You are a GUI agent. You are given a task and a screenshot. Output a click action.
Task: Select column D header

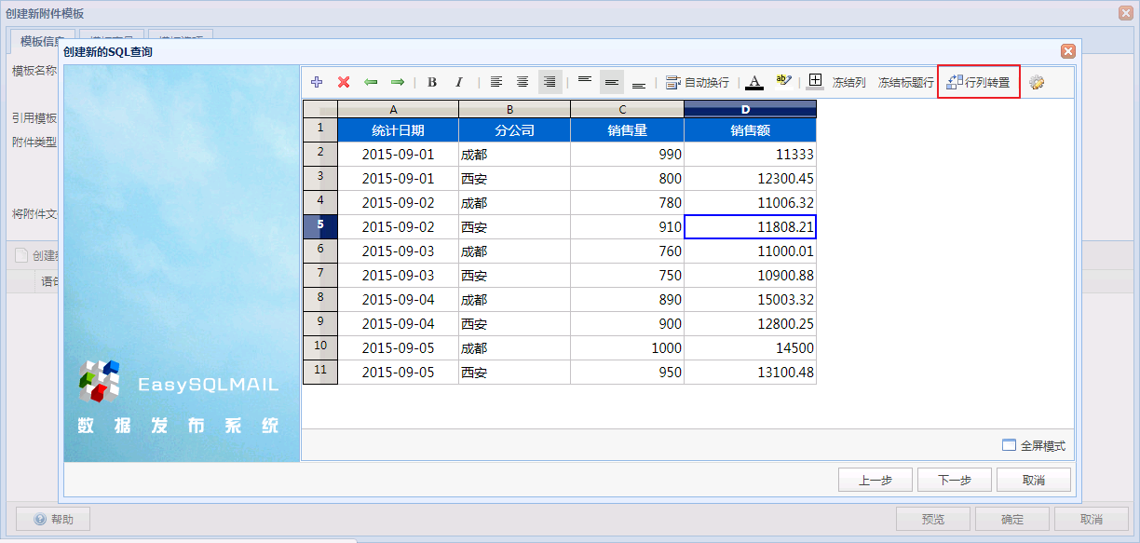(x=750, y=109)
